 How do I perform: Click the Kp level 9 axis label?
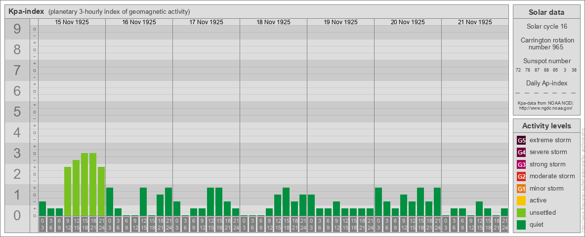[17, 29]
